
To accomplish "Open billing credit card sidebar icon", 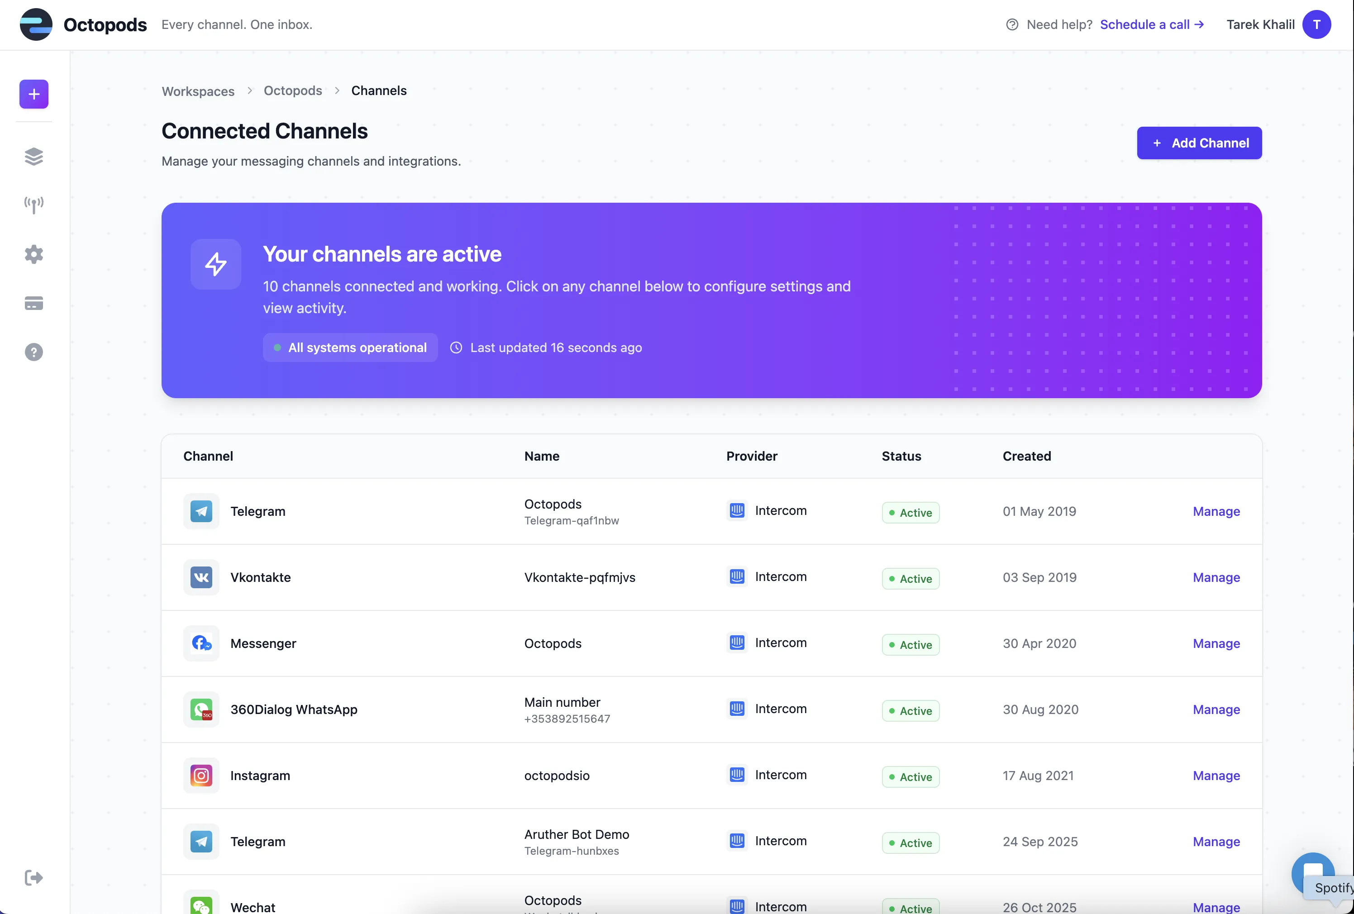I will pyautogui.click(x=34, y=303).
